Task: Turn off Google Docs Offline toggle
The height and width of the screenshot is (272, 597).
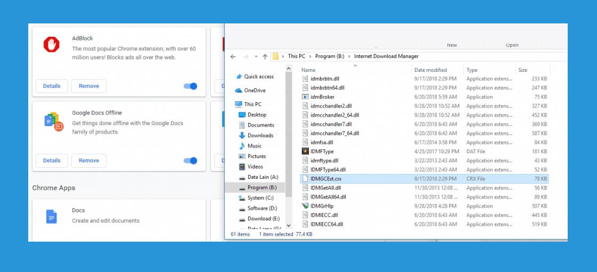Action: pos(190,161)
